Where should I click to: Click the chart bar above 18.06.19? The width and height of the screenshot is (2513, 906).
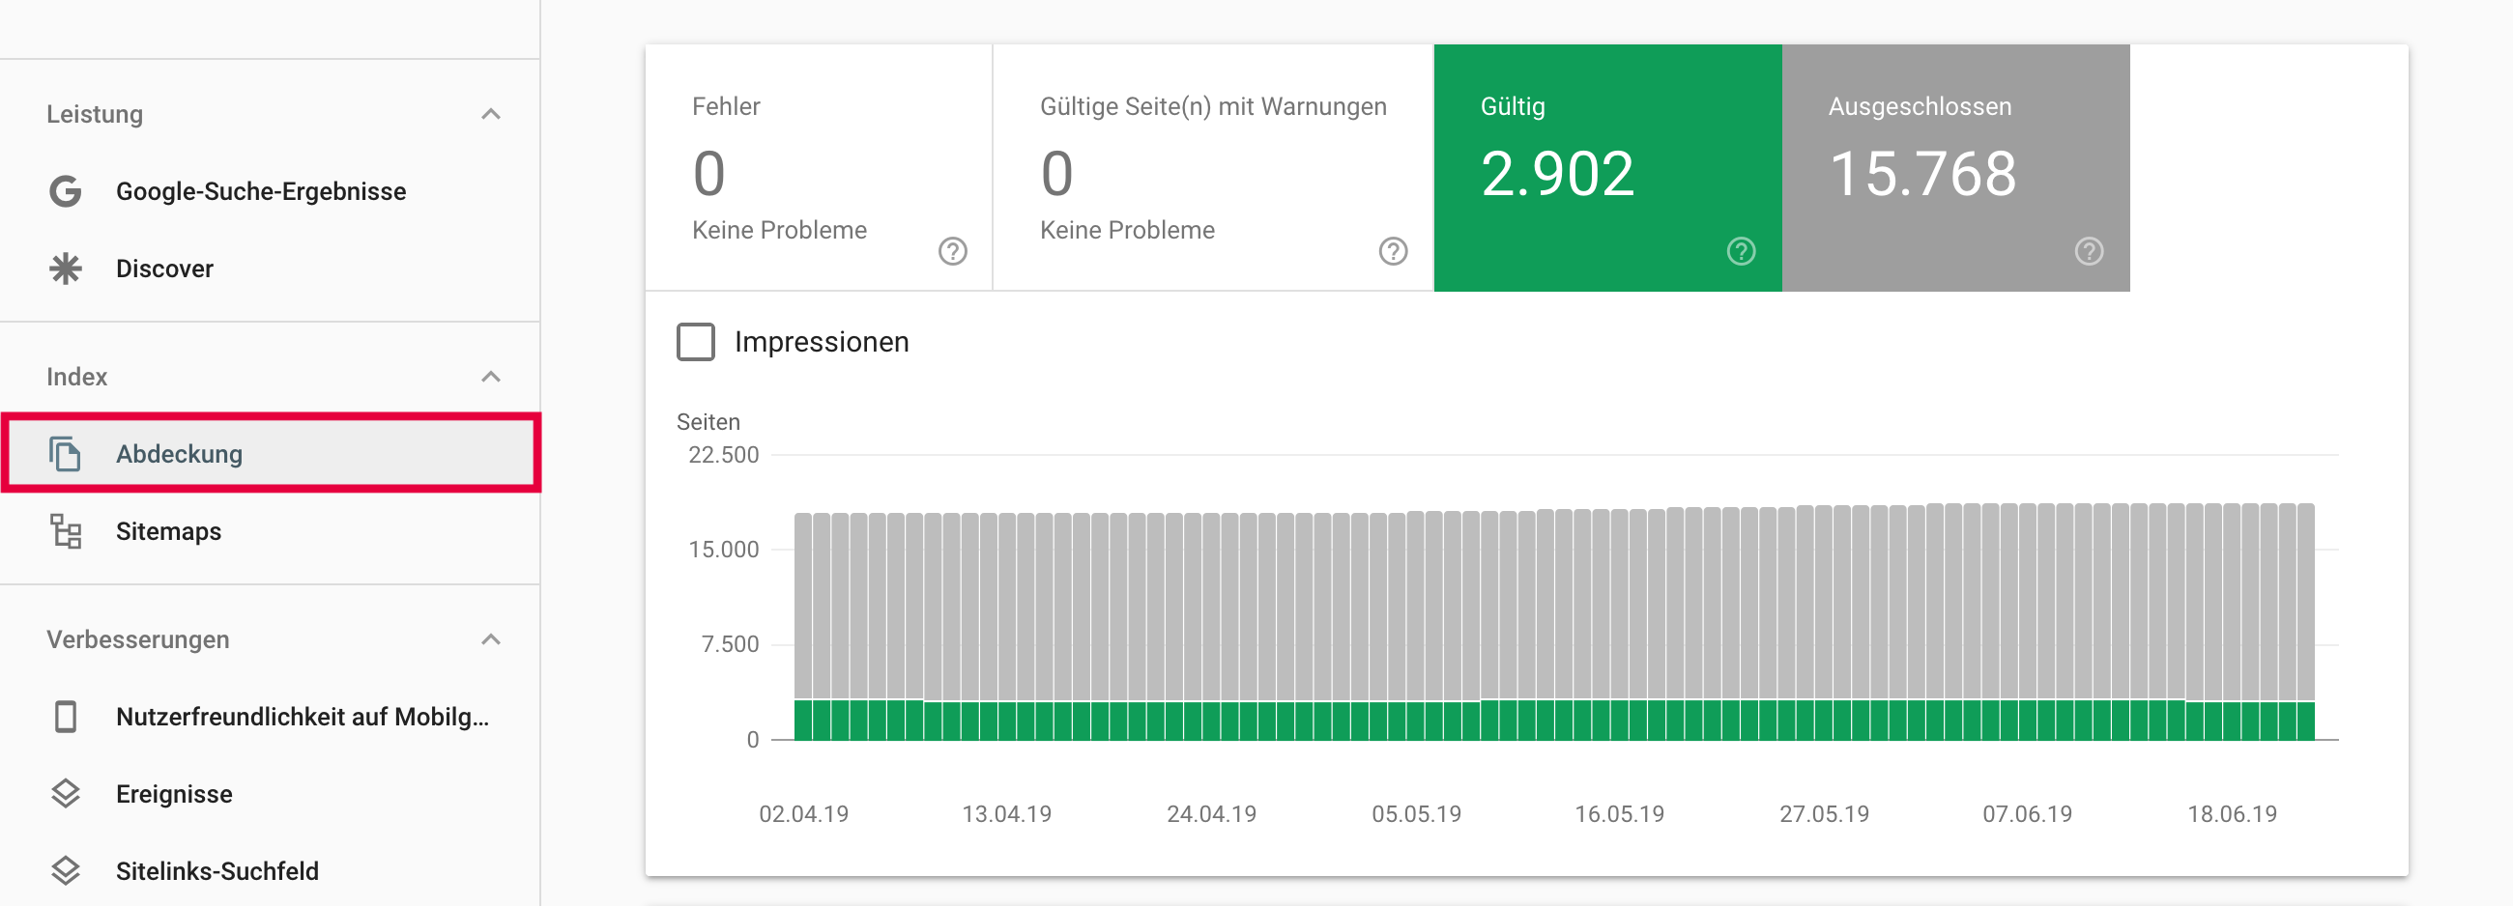click(2232, 624)
